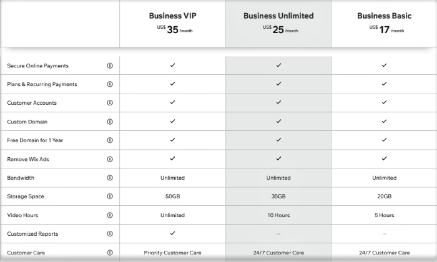Click Customized Reports checkmark under Business VIP
Image resolution: width=437 pixels, height=262 pixels.
coord(172,233)
